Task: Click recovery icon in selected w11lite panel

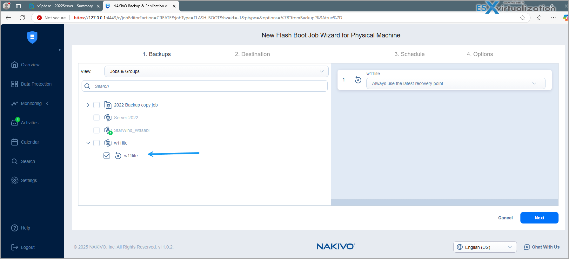Action: pyautogui.click(x=358, y=80)
